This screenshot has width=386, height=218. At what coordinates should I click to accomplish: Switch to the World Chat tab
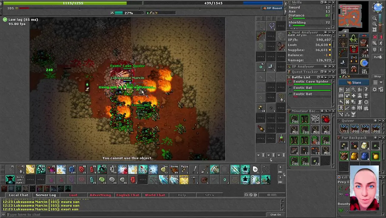tap(155, 195)
